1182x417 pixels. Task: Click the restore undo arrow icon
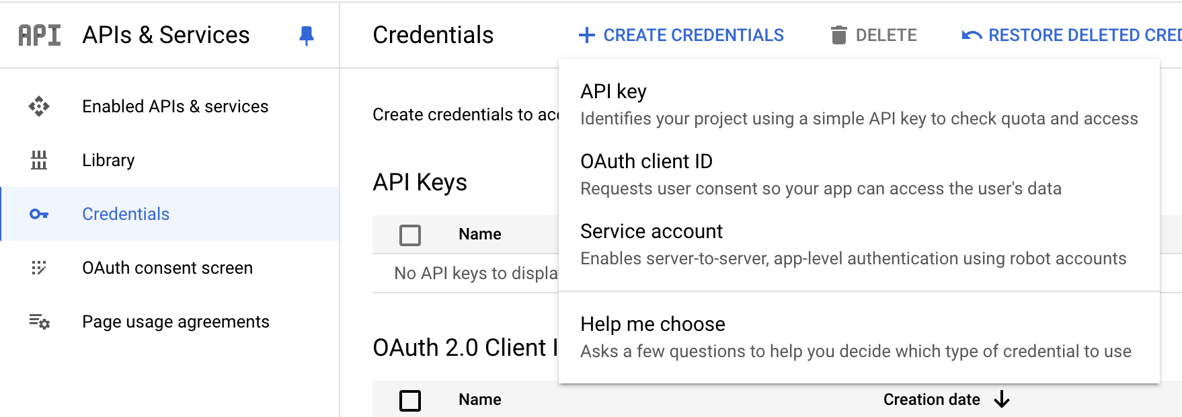(972, 35)
